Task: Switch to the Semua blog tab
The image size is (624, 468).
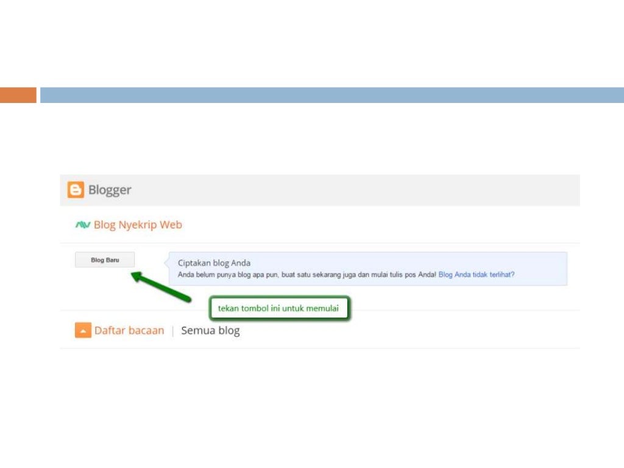Action: pos(210,331)
